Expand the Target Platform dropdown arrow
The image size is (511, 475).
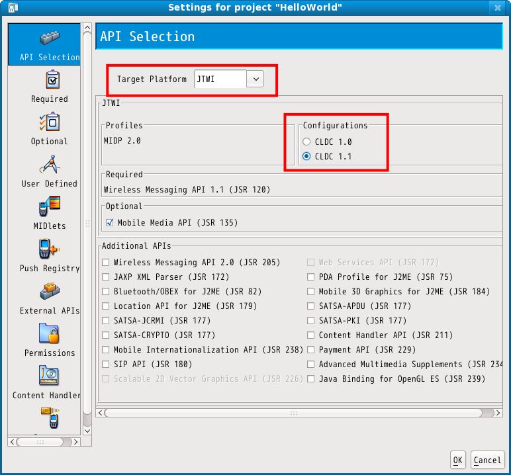click(255, 79)
